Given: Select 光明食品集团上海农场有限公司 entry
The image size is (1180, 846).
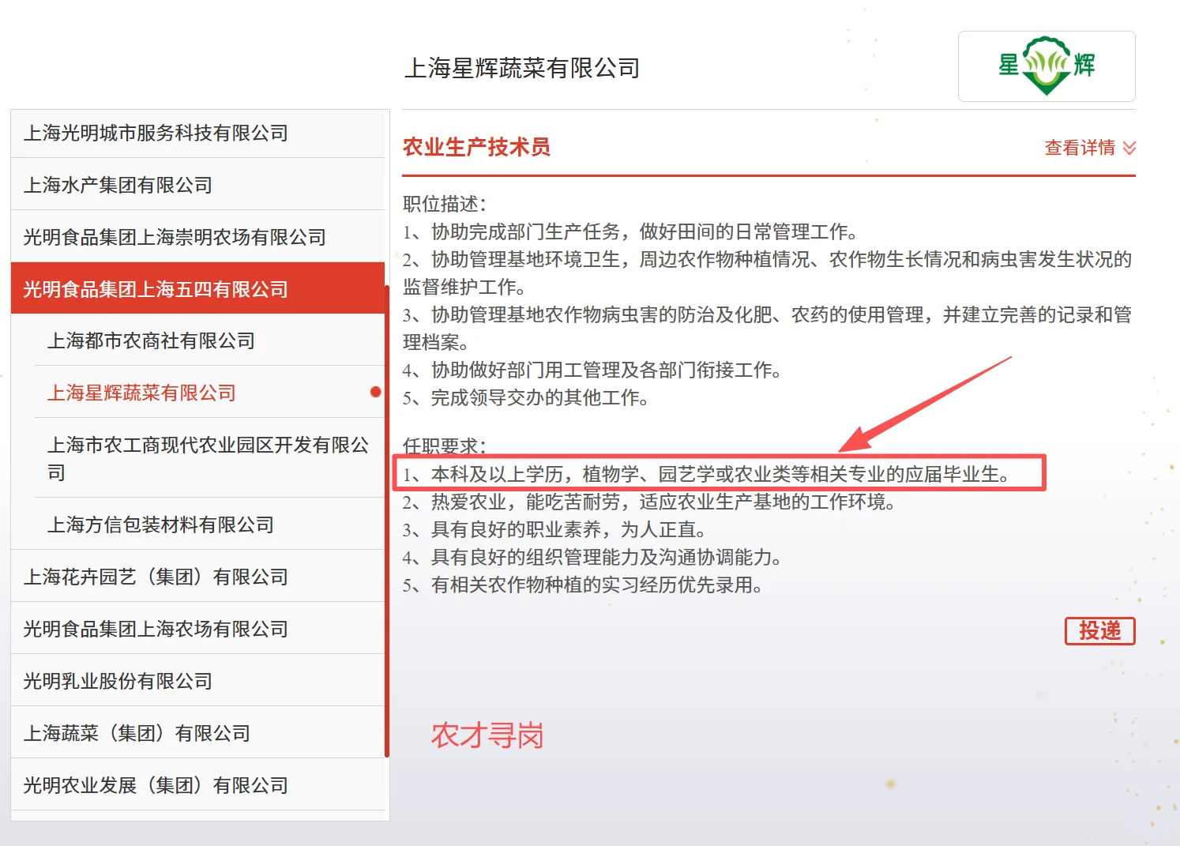Looking at the screenshot, I should 197,629.
